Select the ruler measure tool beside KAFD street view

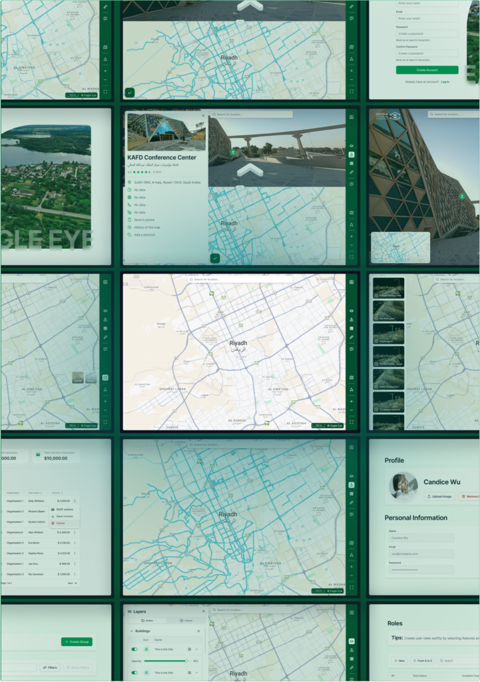click(352, 172)
